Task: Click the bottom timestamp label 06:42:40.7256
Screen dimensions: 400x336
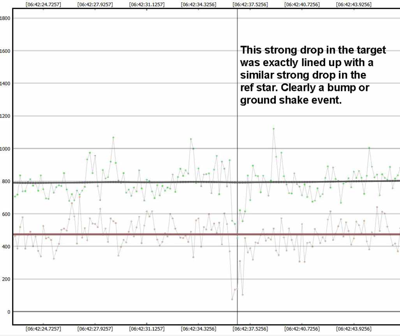Action: tap(302, 329)
